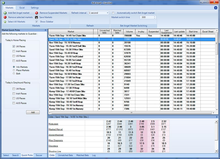Click the Add button in Quick Picks
220x159 pixels.
pos(33,112)
